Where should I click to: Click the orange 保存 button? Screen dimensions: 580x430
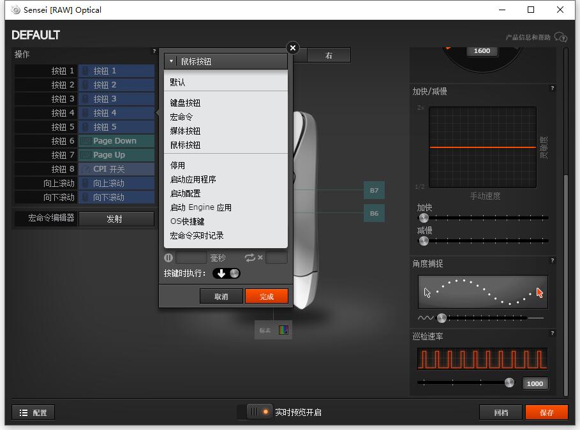pos(546,413)
